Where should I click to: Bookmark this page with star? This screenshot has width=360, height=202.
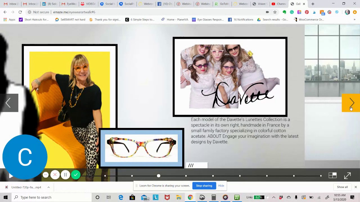click(x=275, y=12)
